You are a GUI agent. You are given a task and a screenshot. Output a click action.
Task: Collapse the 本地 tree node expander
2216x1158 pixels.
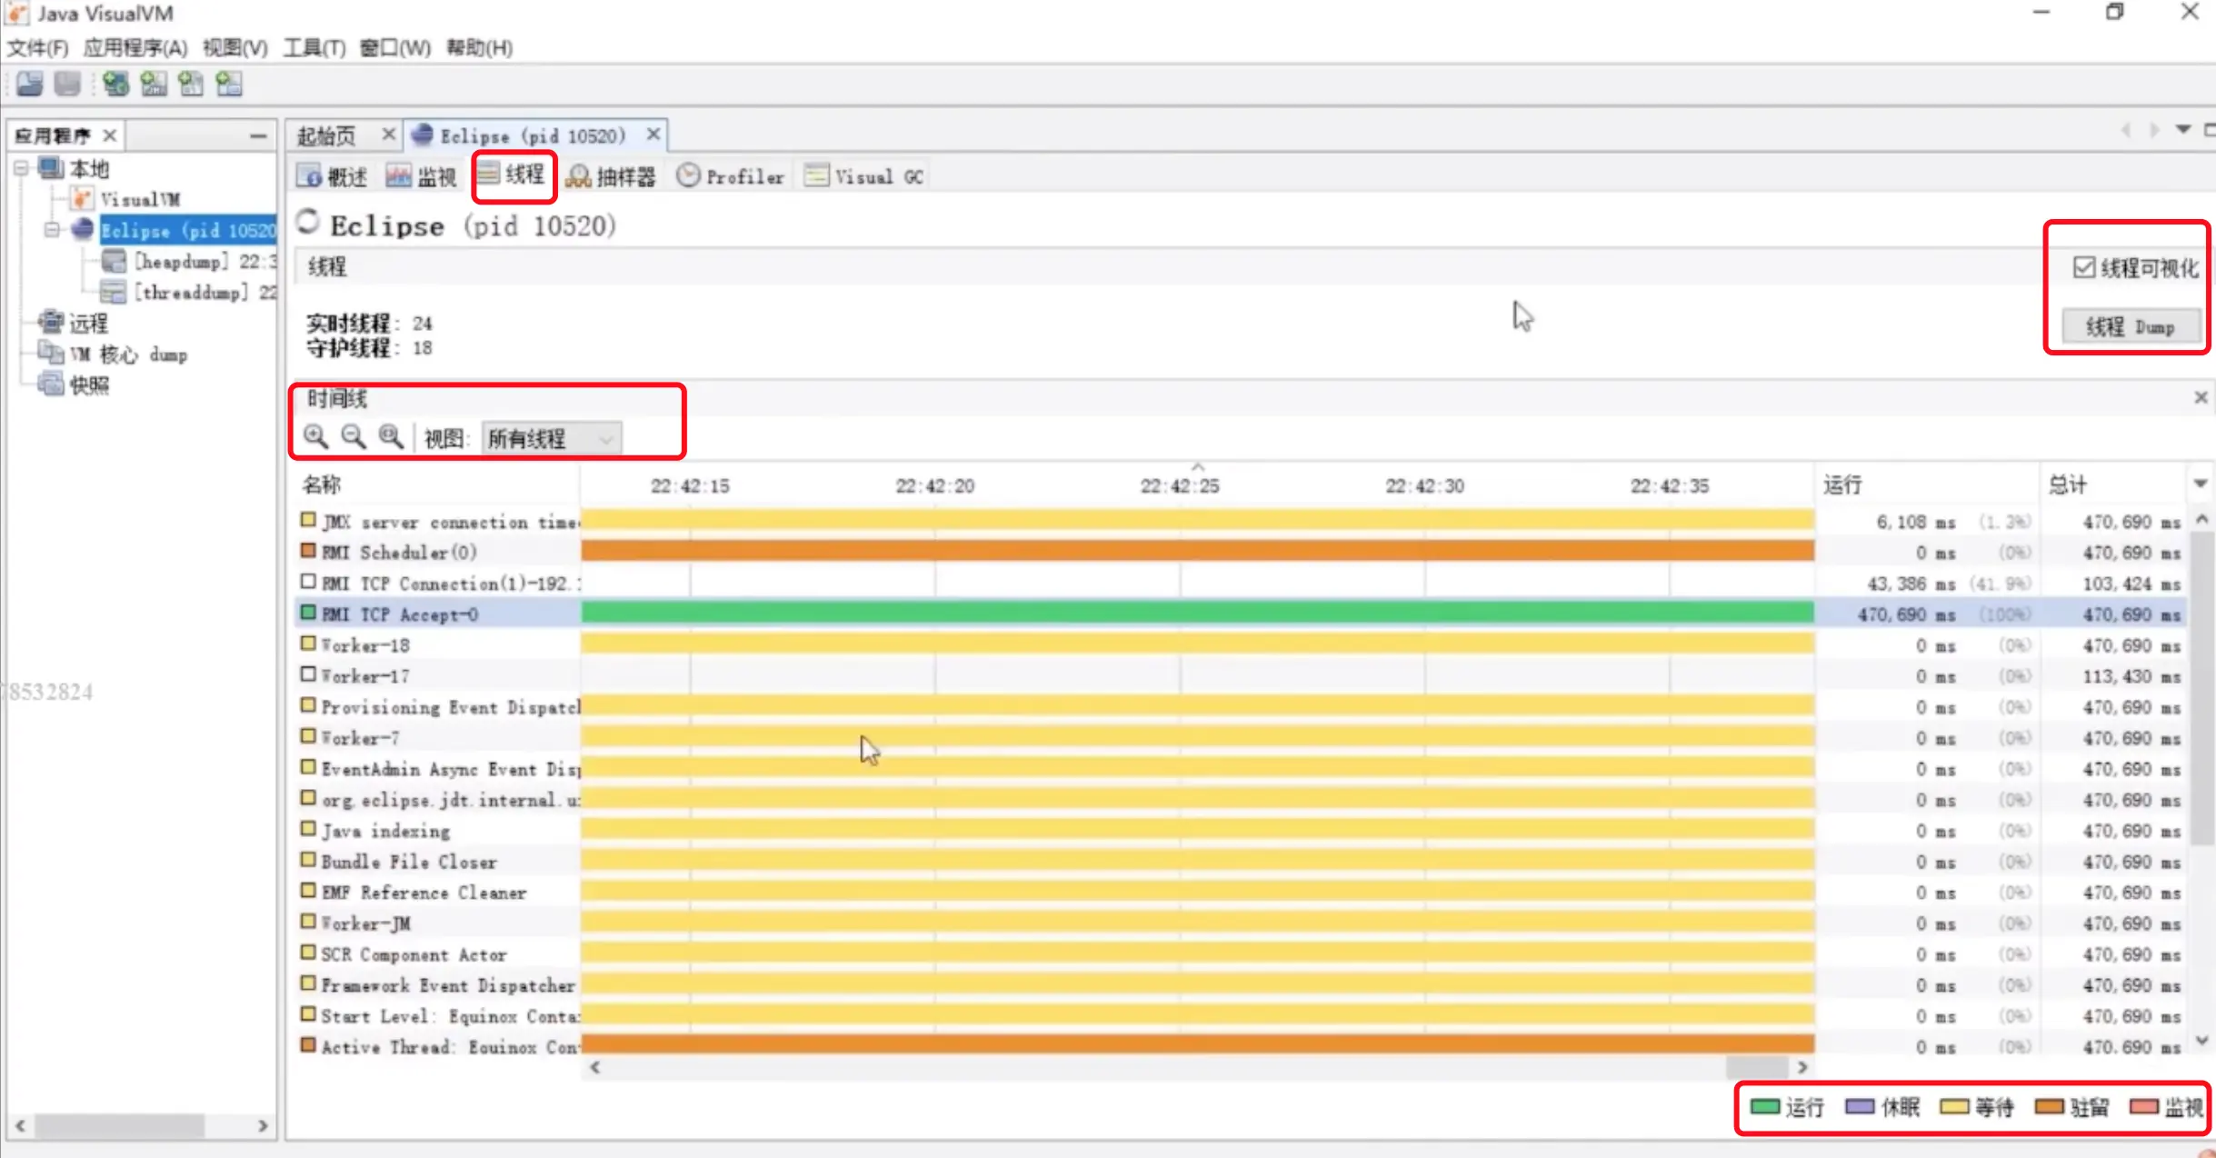click(x=21, y=168)
